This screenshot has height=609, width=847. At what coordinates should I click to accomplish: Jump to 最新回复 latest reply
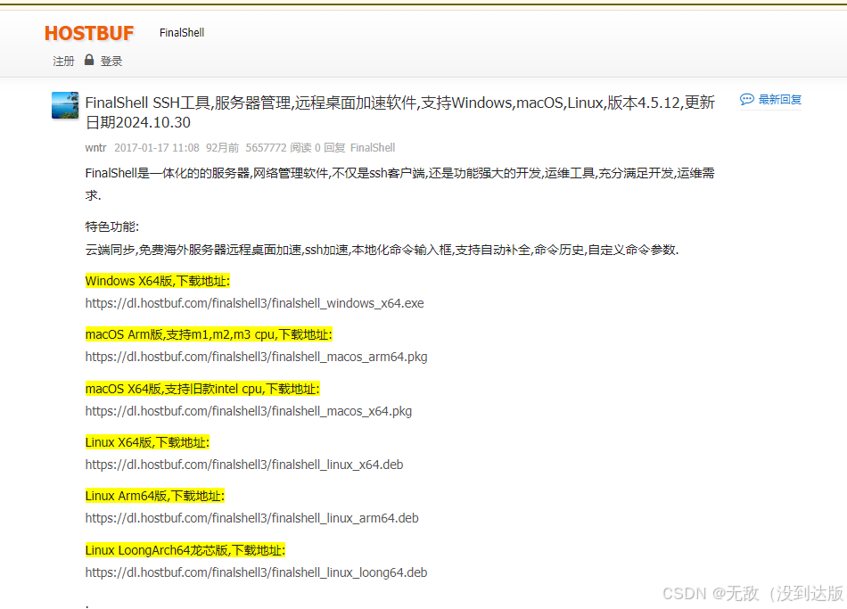[x=780, y=100]
